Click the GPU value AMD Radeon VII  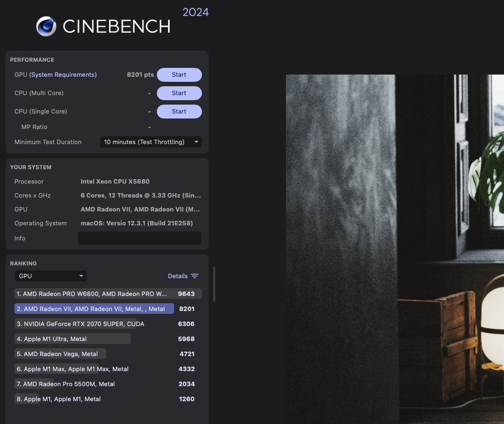(x=140, y=209)
